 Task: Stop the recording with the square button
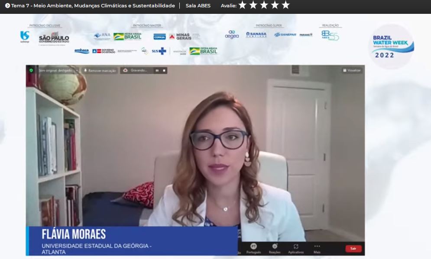pos(164,70)
